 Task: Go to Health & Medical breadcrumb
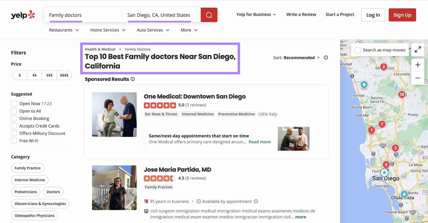point(100,49)
